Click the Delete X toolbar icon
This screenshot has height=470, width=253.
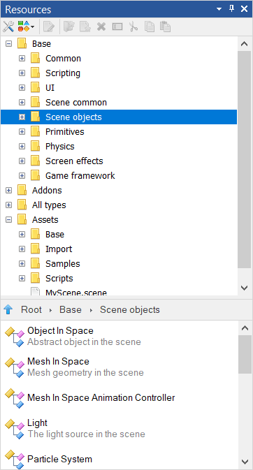[x=101, y=27]
